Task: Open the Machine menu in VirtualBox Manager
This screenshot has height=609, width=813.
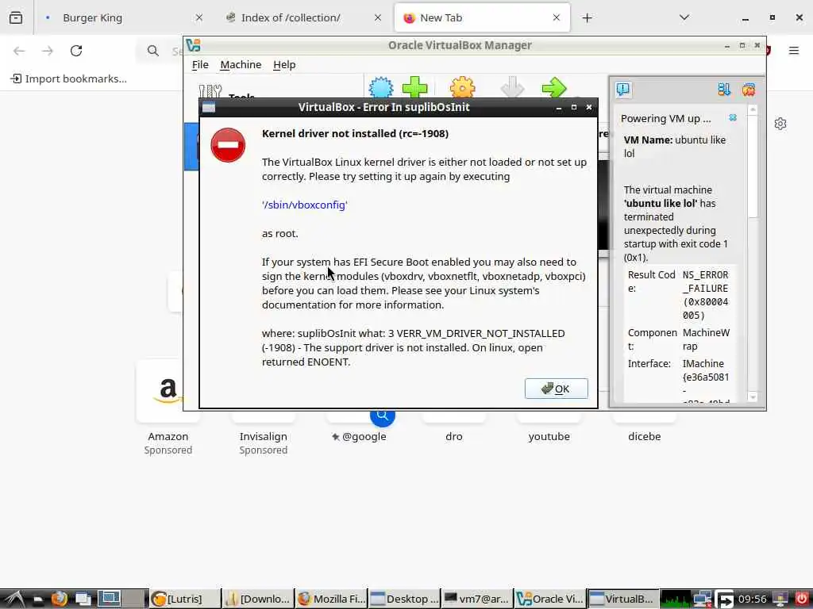Action: pos(241,65)
